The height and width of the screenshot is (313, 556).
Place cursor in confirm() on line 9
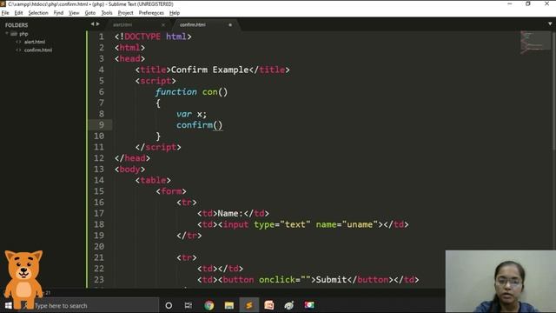pos(199,125)
